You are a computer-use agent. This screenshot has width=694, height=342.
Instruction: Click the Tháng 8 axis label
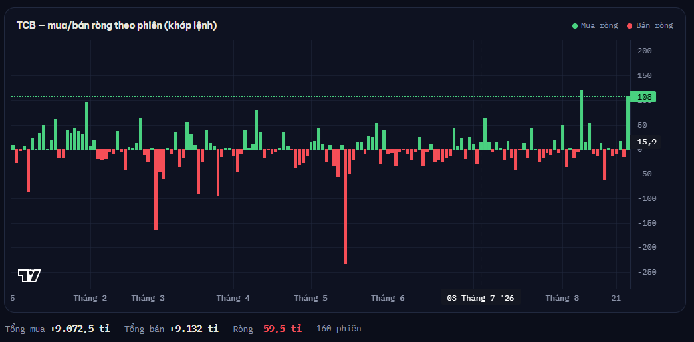[x=562, y=298]
